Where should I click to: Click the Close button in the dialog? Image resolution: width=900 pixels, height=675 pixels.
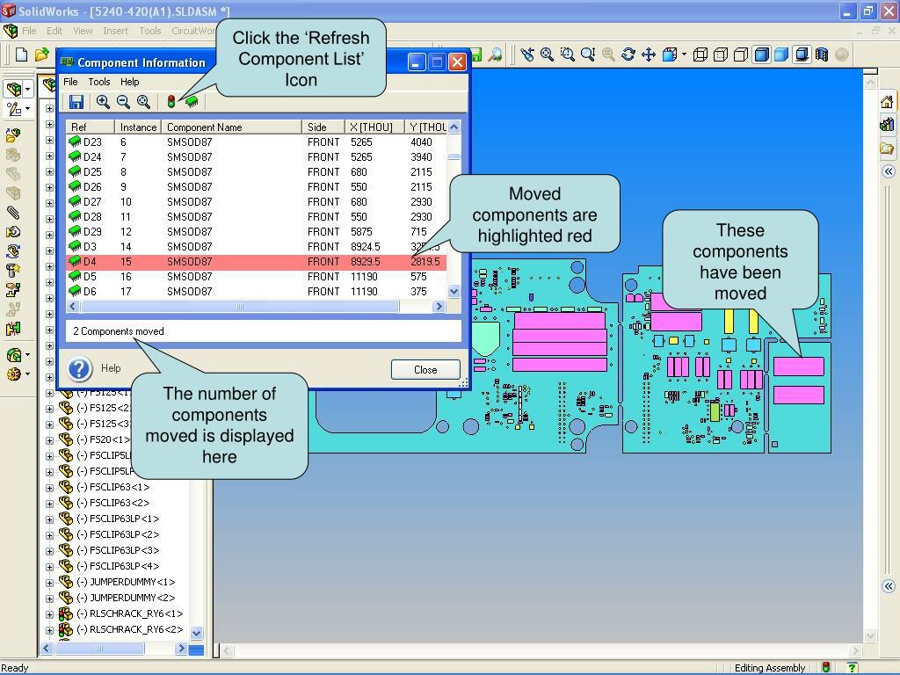click(x=425, y=369)
